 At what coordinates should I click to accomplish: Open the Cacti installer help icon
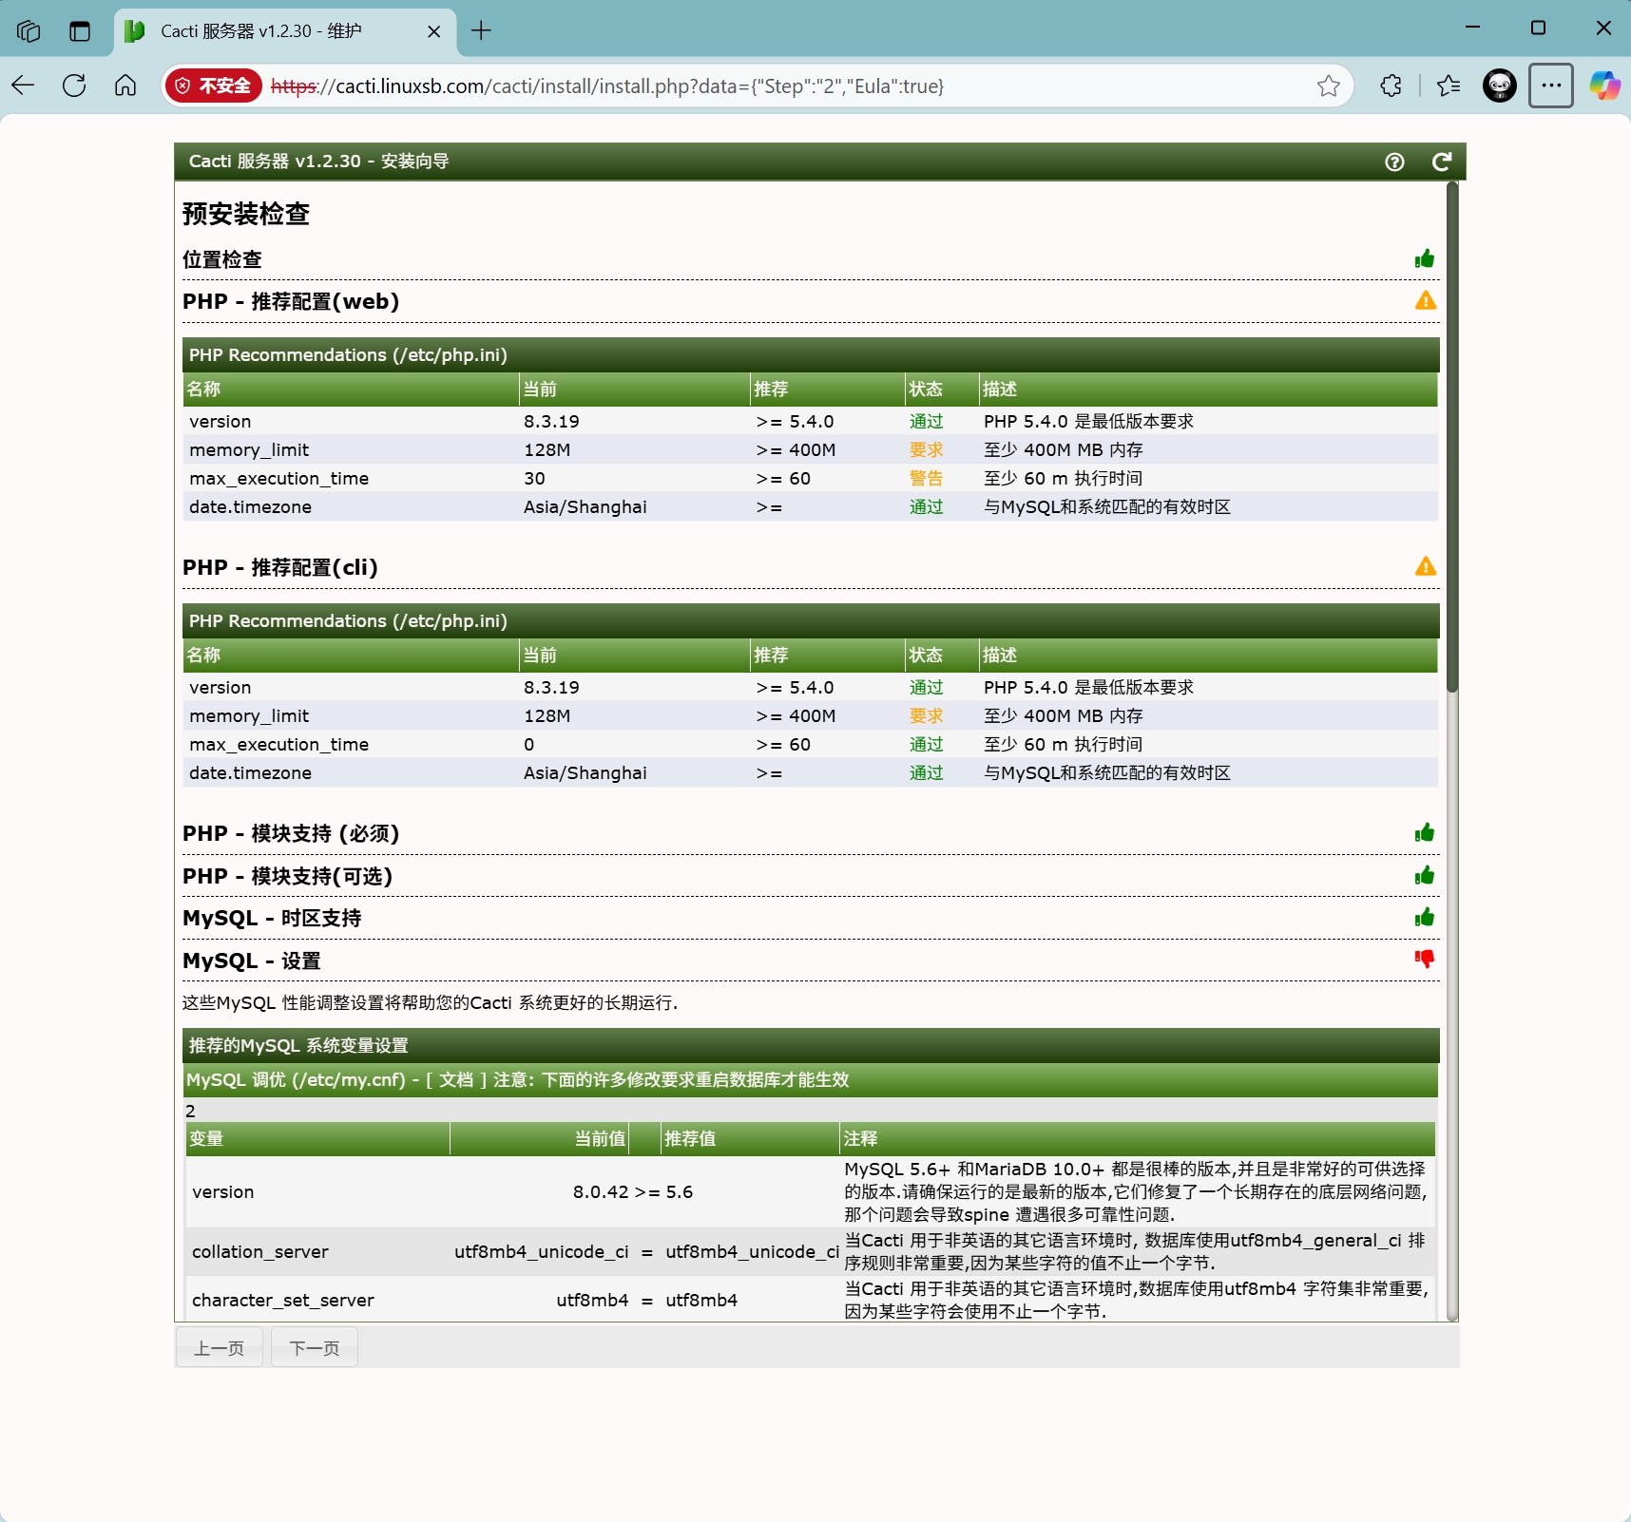[1394, 162]
